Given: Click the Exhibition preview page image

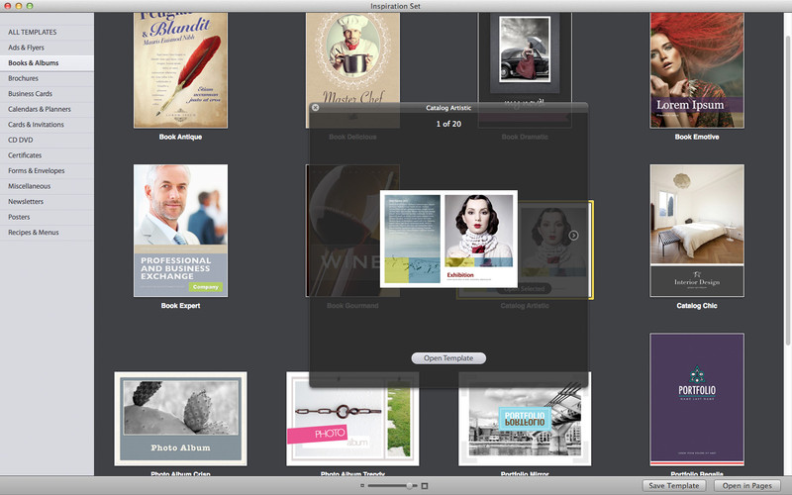Looking at the screenshot, I should [x=448, y=239].
